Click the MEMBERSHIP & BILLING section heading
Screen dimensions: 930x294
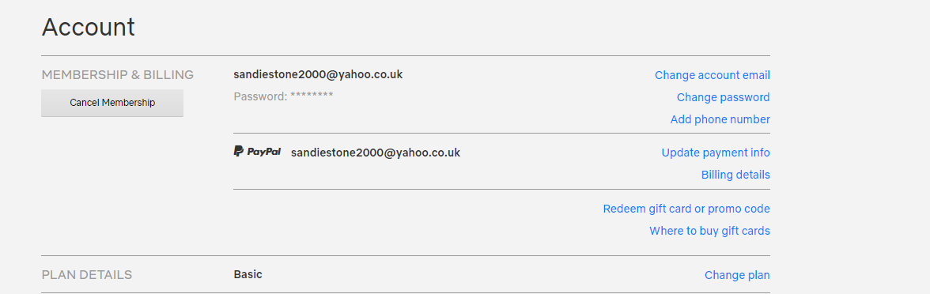coord(117,74)
